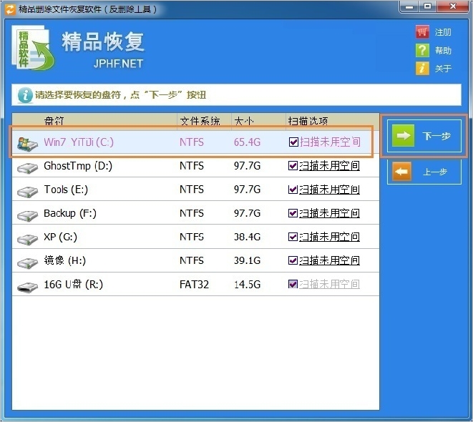Uncheck 扫描未用空间 for Win7 YiTiJi (C:)

point(293,142)
